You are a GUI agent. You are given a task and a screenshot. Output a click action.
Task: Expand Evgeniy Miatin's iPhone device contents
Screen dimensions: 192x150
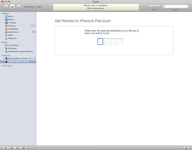point(4,58)
